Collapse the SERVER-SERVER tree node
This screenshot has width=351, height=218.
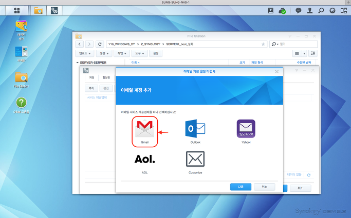tap(78, 63)
